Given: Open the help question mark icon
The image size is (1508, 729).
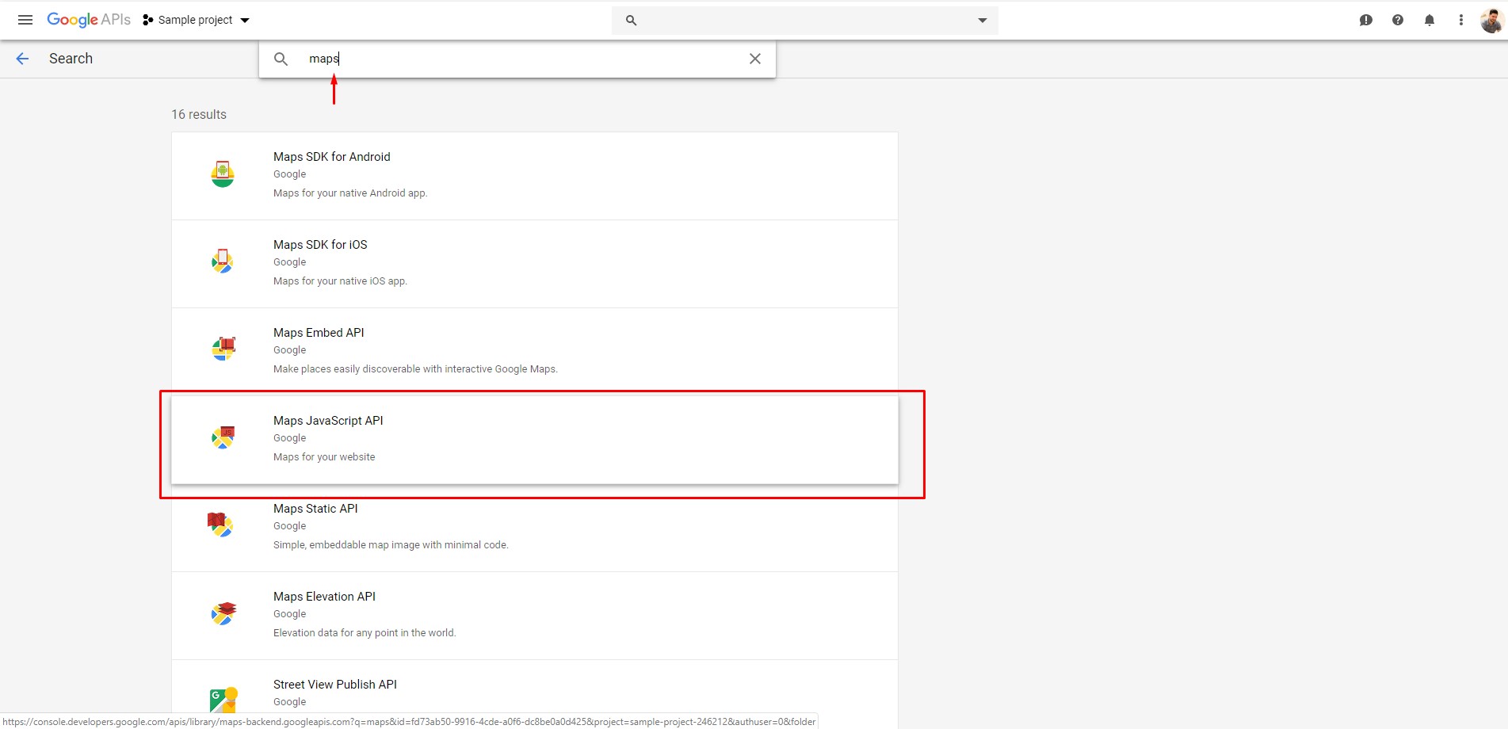Looking at the screenshot, I should coord(1397,20).
